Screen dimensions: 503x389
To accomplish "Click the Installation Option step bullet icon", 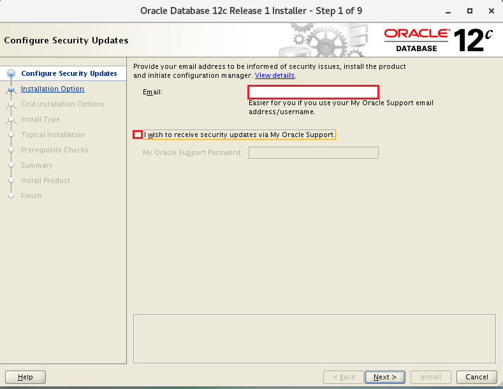I will 11,89.
